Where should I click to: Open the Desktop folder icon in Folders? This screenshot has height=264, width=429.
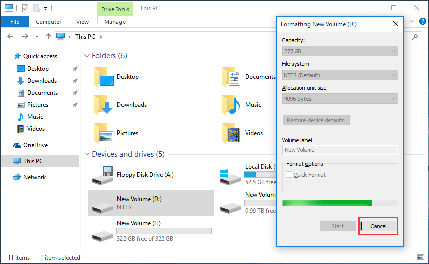[104, 77]
